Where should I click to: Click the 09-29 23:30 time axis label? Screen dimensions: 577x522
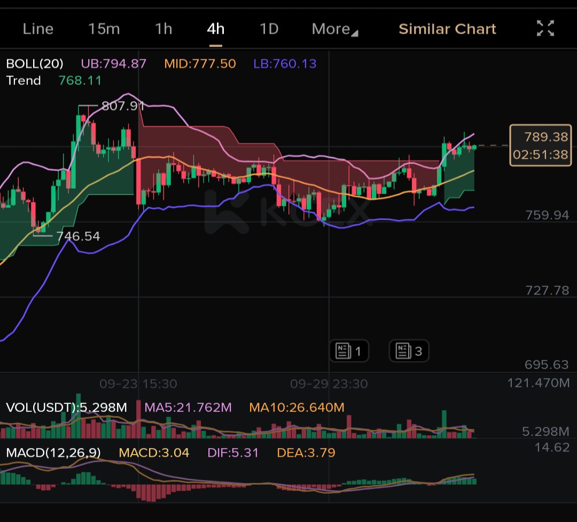(329, 384)
